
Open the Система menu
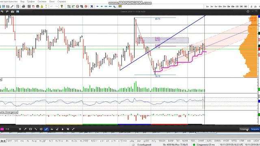click(42, 2)
